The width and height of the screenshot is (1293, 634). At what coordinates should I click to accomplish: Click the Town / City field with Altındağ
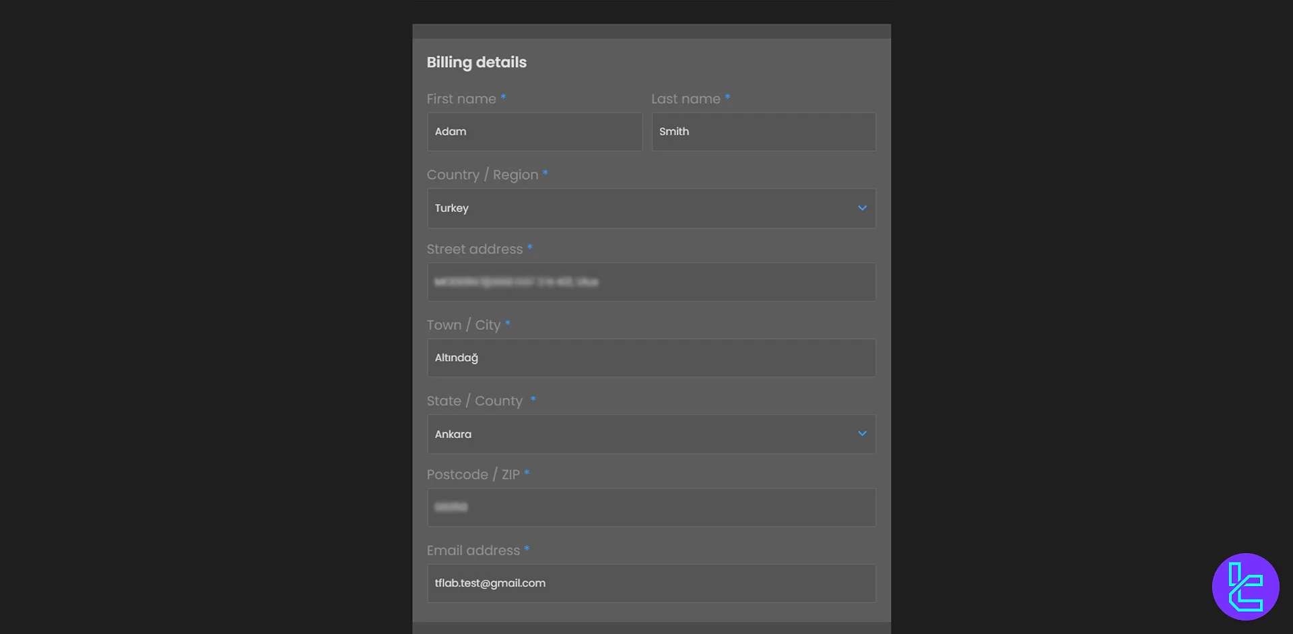651,358
